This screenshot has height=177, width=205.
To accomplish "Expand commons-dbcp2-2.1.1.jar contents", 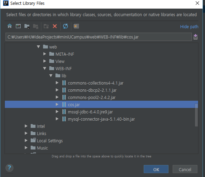I will [x=57, y=90].
